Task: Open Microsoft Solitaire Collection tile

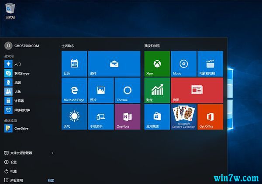Action: tap(184, 117)
